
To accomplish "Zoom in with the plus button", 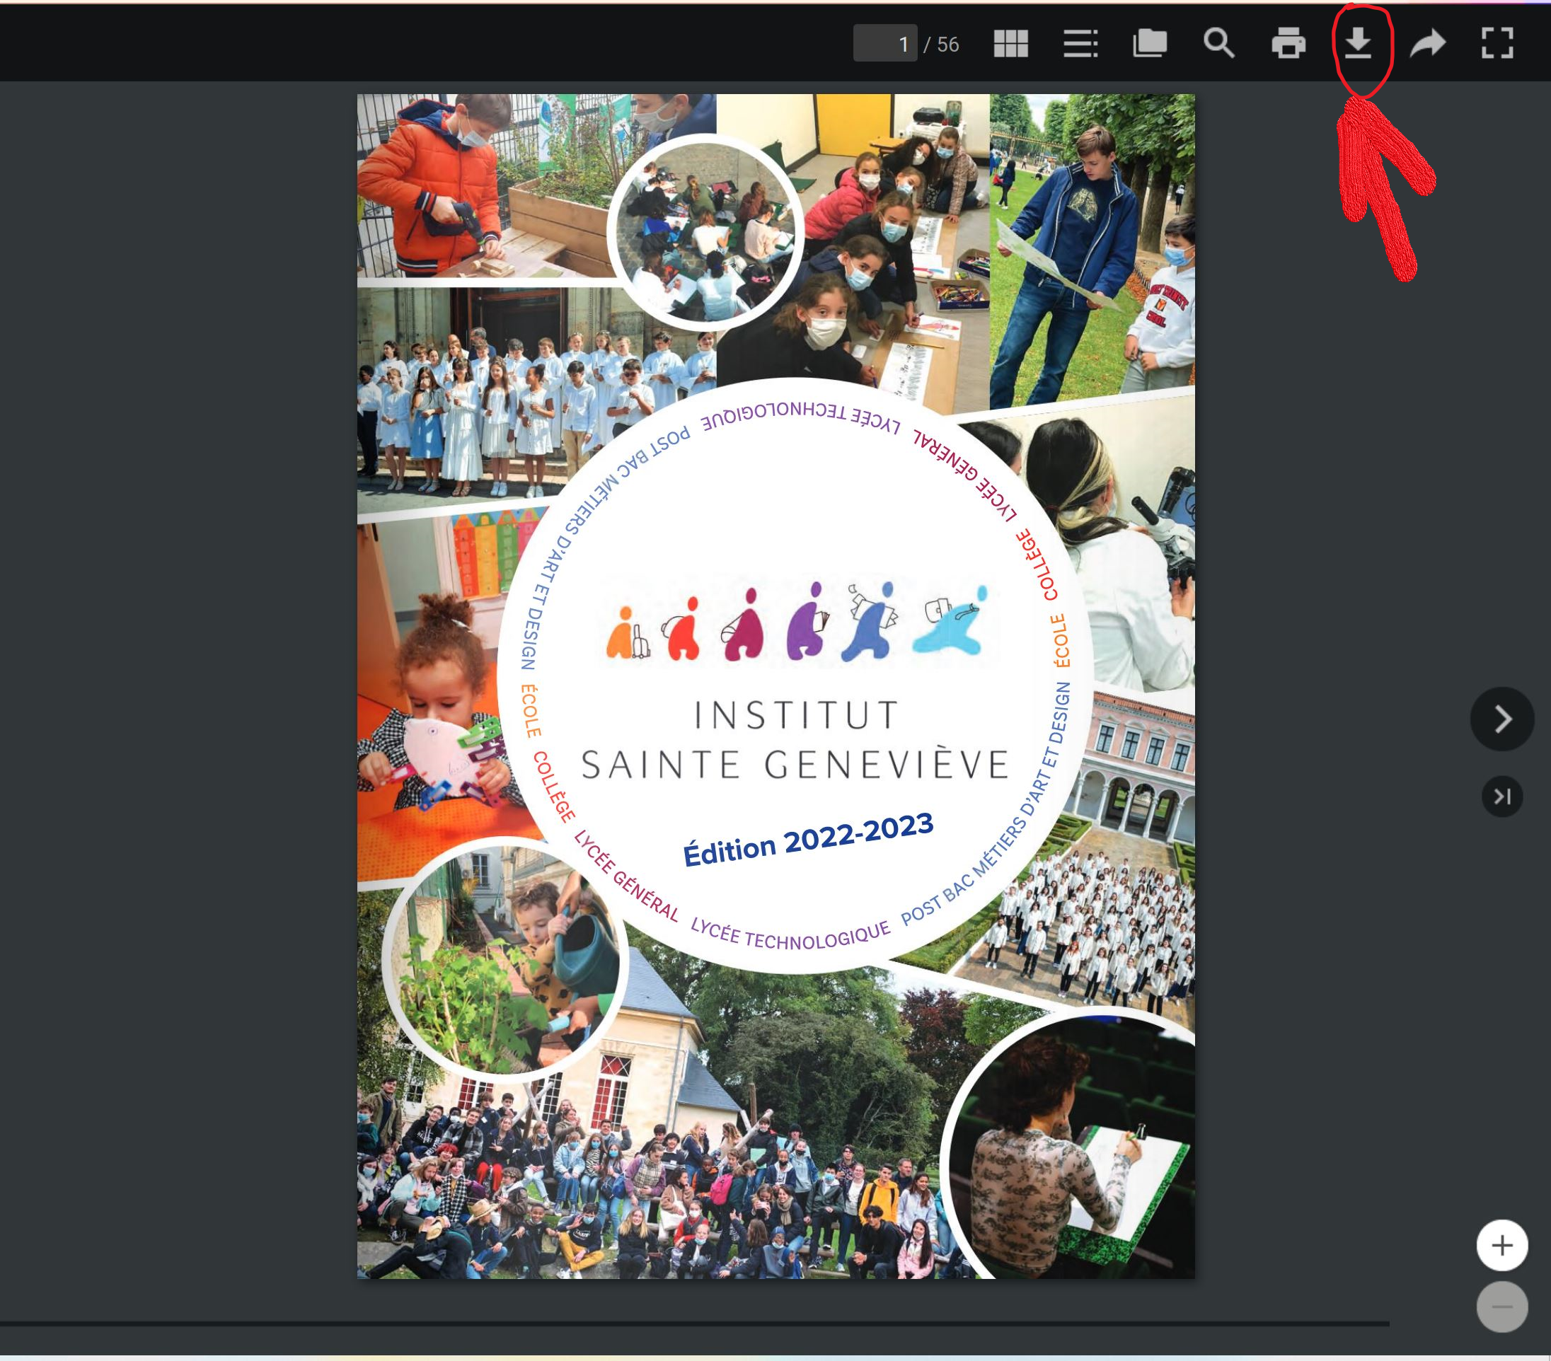I will pyautogui.click(x=1501, y=1245).
